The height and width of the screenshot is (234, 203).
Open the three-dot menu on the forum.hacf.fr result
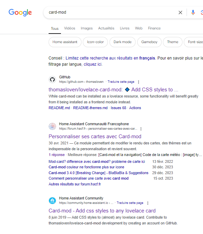tap(141, 129)
